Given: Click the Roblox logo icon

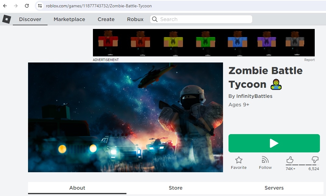Looking at the screenshot, I should point(6,19).
